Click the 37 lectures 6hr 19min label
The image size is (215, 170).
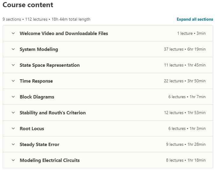coord(185,49)
